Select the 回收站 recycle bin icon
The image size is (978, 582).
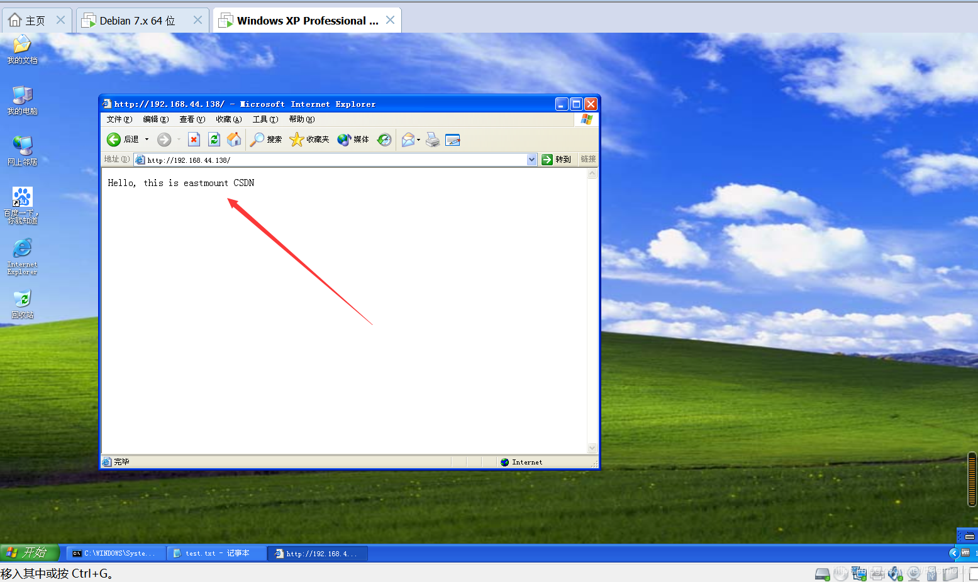[x=22, y=304]
